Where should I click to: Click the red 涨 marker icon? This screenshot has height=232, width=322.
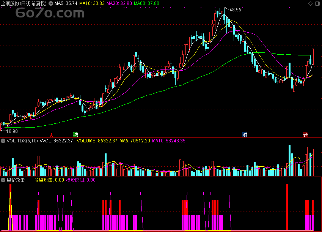point(305,135)
